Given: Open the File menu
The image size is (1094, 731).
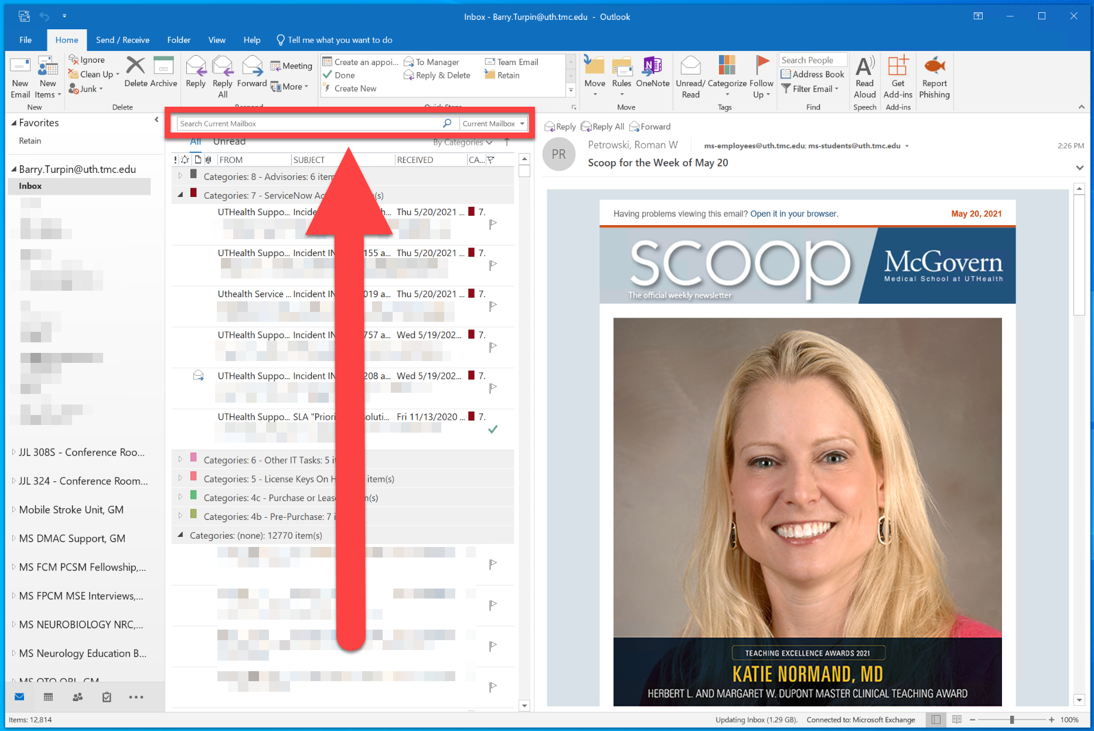Looking at the screenshot, I should 25,40.
